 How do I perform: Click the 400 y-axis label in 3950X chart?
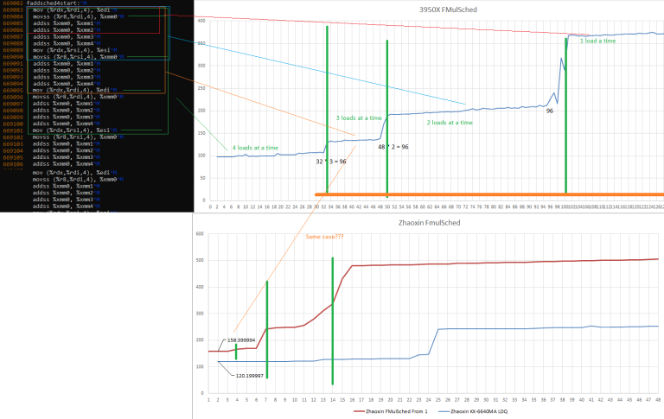[x=201, y=21]
